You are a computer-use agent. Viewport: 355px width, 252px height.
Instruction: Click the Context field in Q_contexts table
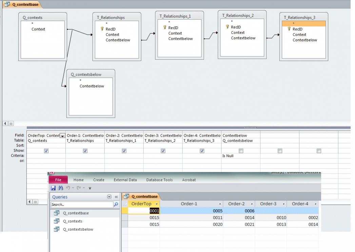(x=38, y=29)
